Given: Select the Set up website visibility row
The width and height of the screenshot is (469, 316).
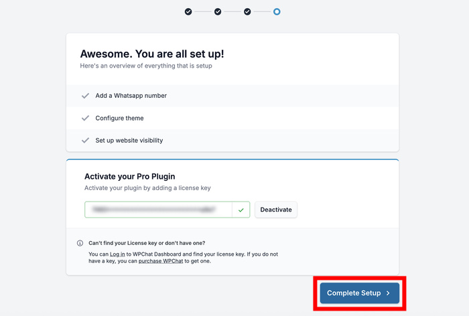Looking at the screenshot, I should (129, 141).
